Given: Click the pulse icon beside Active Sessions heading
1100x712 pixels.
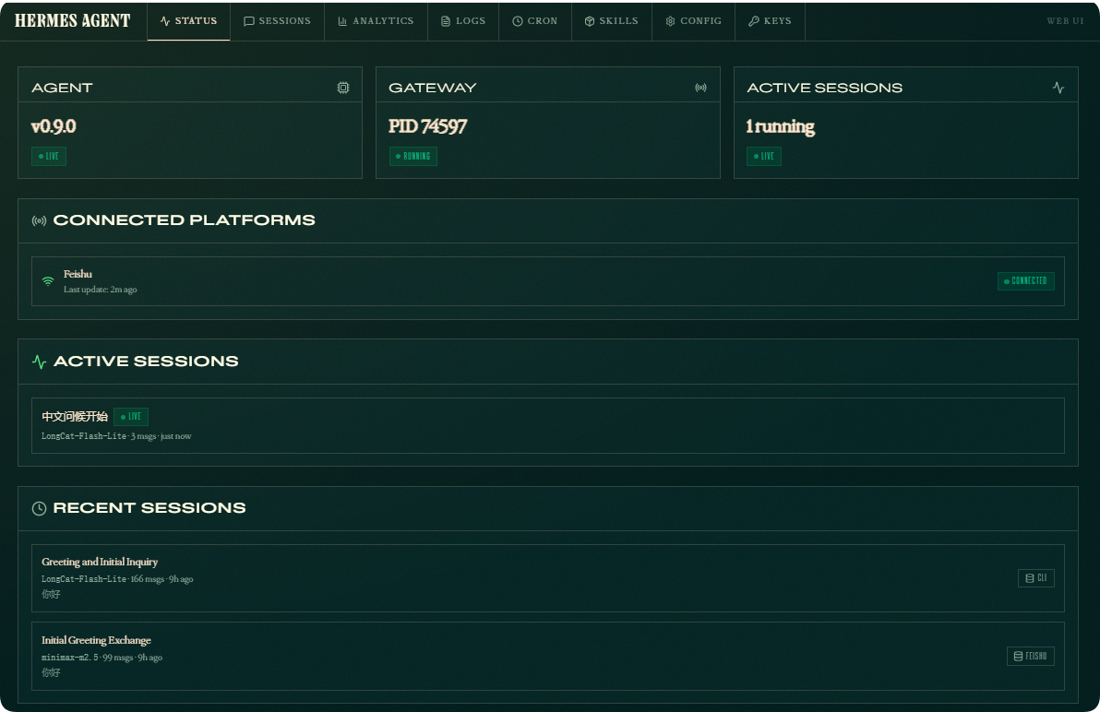Looking at the screenshot, I should coord(39,362).
